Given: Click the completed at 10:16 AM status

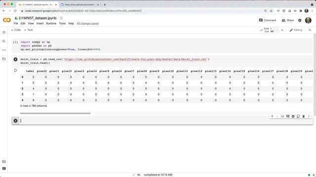Looking at the screenshot, I should tap(158, 175).
